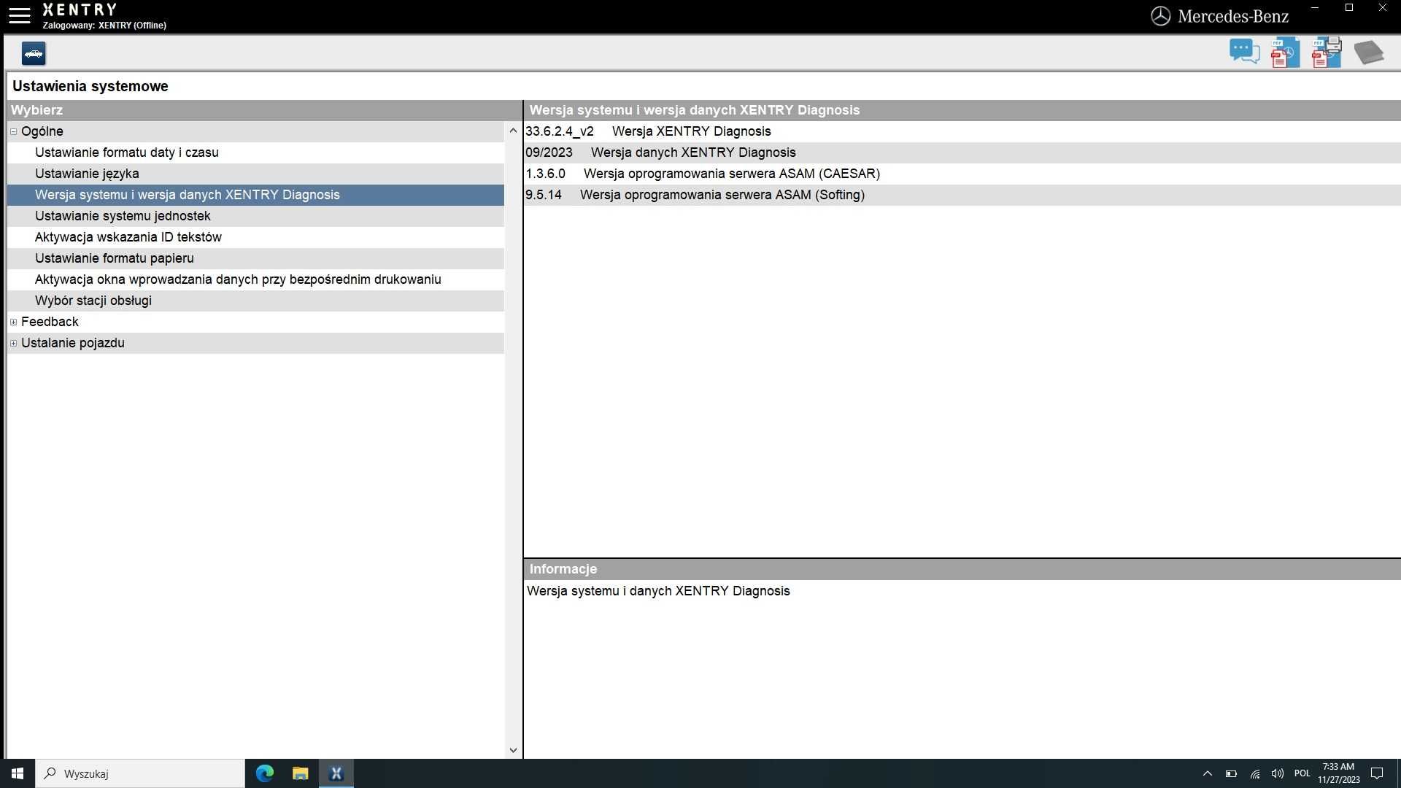Click the POL language indicator
1401x788 pixels.
click(1302, 773)
